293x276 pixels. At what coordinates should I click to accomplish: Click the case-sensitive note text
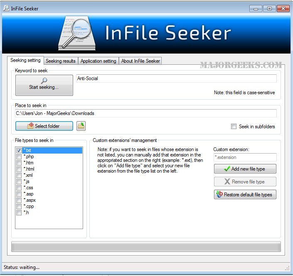(x=244, y=93)
